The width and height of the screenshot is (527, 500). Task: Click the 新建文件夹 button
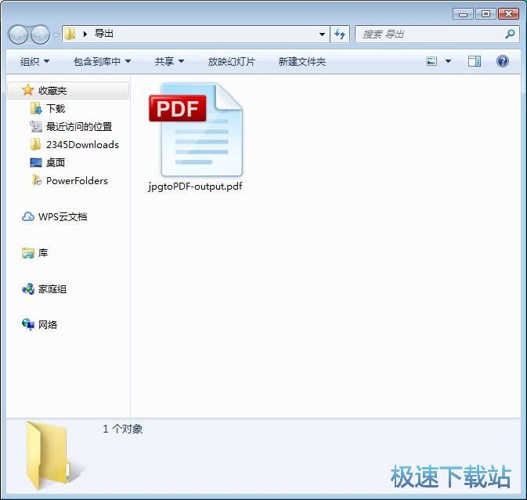[x=301, y=62]
